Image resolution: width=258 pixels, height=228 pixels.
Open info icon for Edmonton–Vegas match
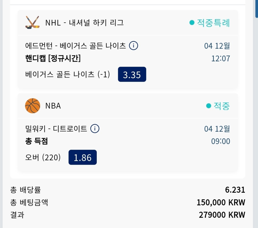[x=133, y=46]
